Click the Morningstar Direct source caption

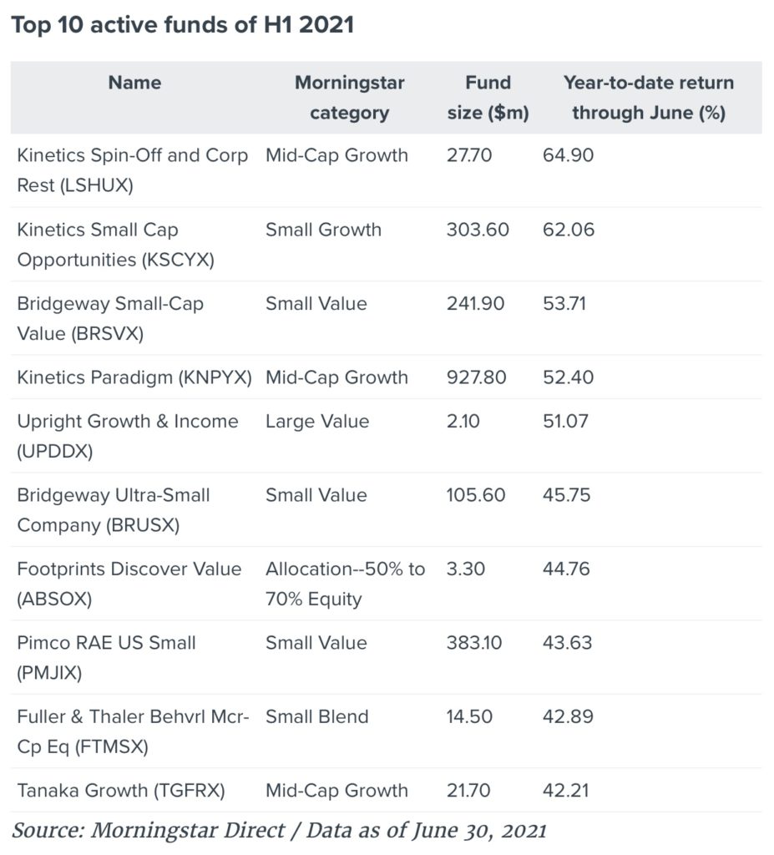279,831
